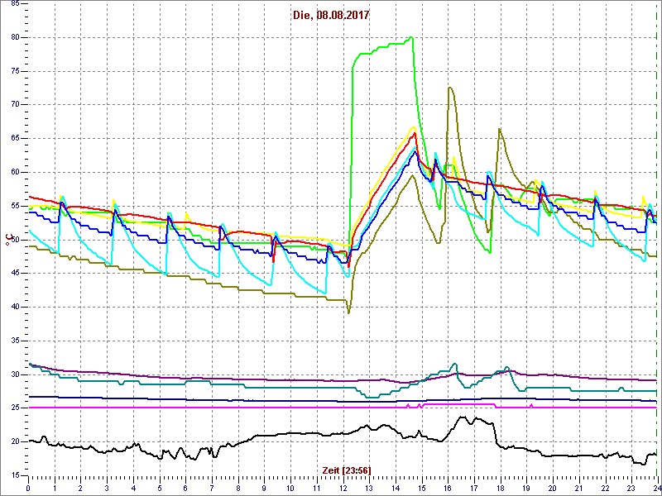Click hour 8 on the time axis

coord(238,488)
